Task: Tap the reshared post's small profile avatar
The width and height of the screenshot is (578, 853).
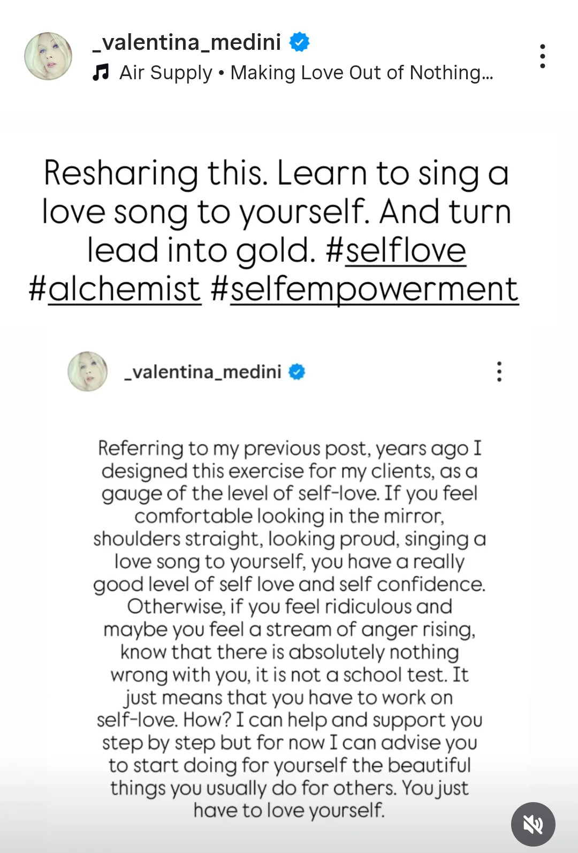Action: pyautogui.click(x=88, y=371)
